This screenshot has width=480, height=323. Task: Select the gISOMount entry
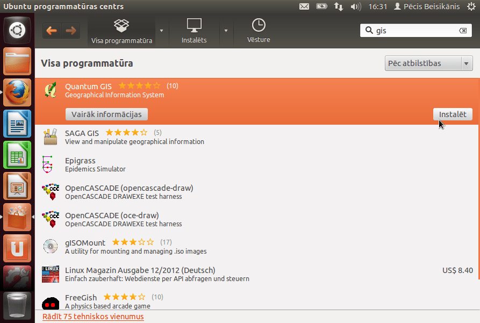tap(256, 247)
